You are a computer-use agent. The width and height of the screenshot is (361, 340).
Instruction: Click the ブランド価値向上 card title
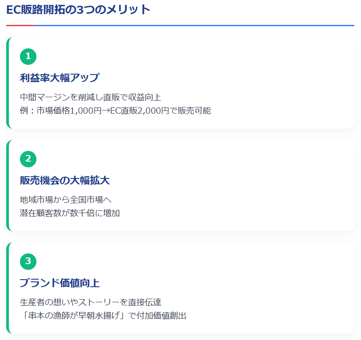(x=60, y=283)
